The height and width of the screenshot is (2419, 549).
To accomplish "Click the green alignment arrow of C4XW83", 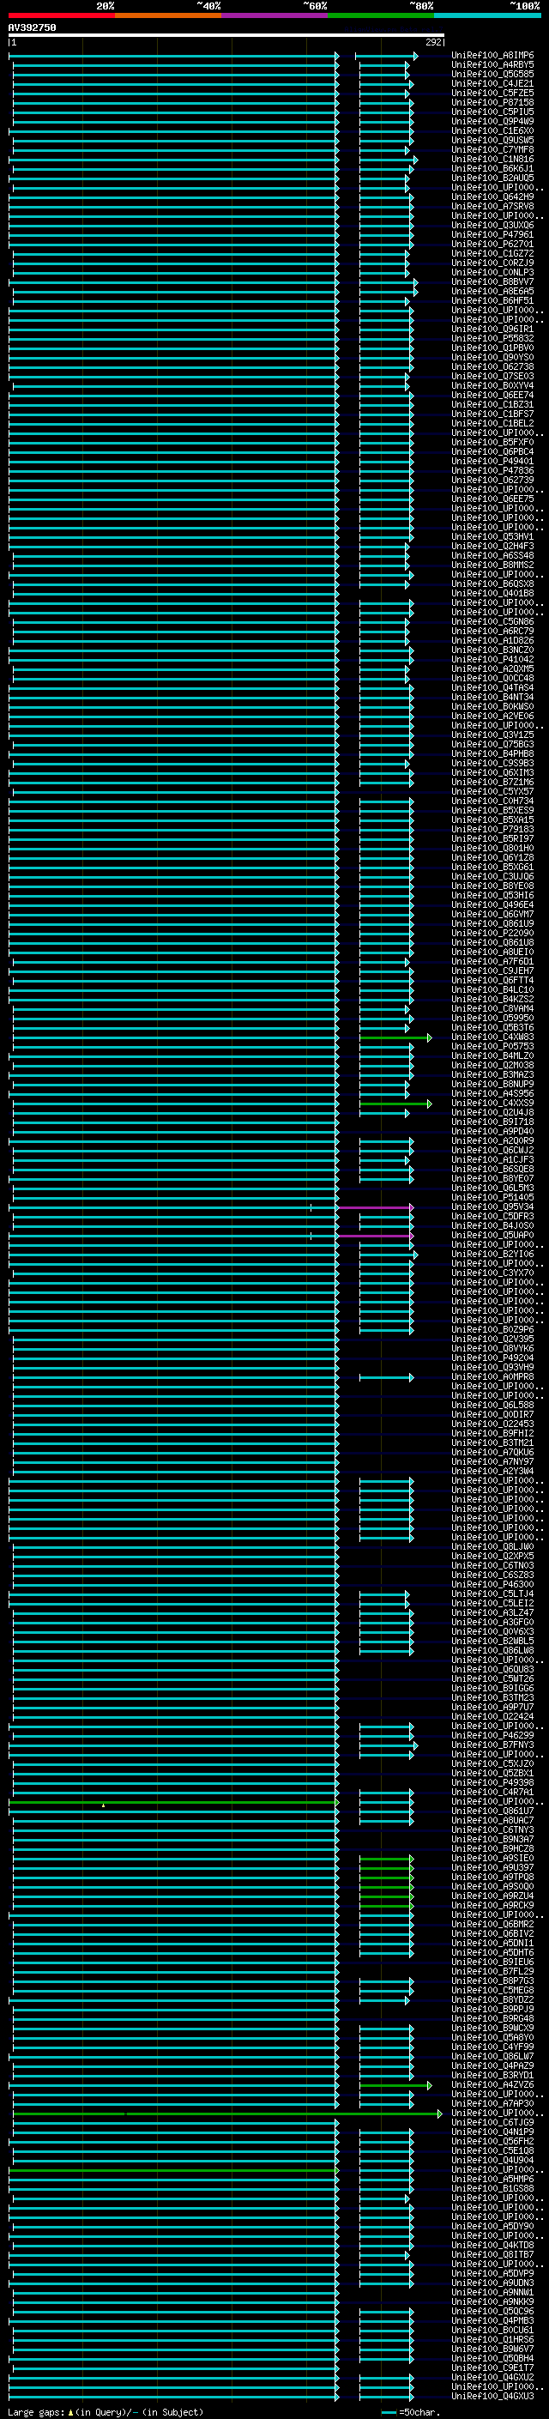I will pos(396,1037).
